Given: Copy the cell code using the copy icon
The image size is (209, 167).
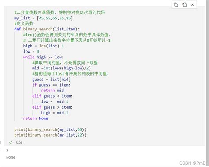Looking at the screenshot, I should (176, 5).
